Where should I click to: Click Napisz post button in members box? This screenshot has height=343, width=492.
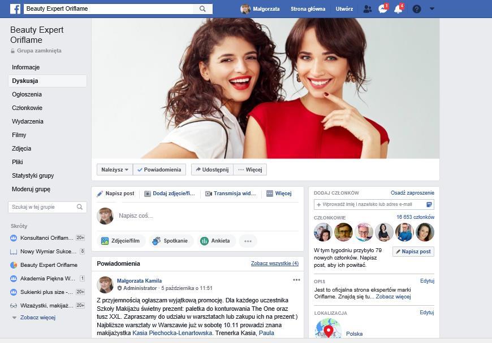(x=413, y=252)
